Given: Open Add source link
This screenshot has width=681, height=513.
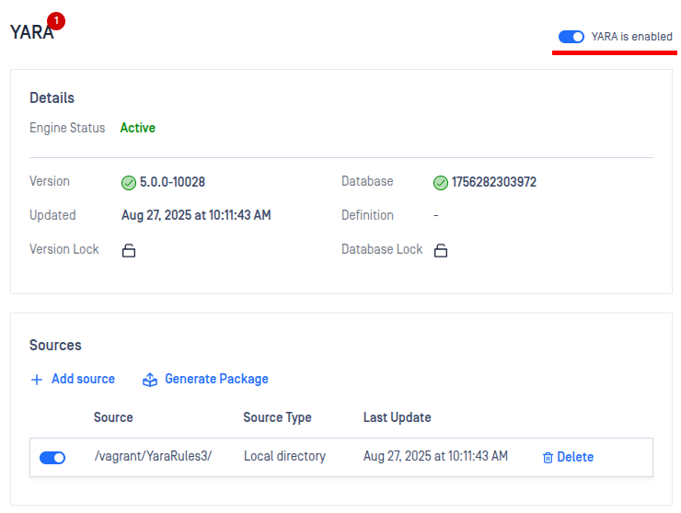Looking at the screenshot, I should pyautogui.click(x=83, y=379).
